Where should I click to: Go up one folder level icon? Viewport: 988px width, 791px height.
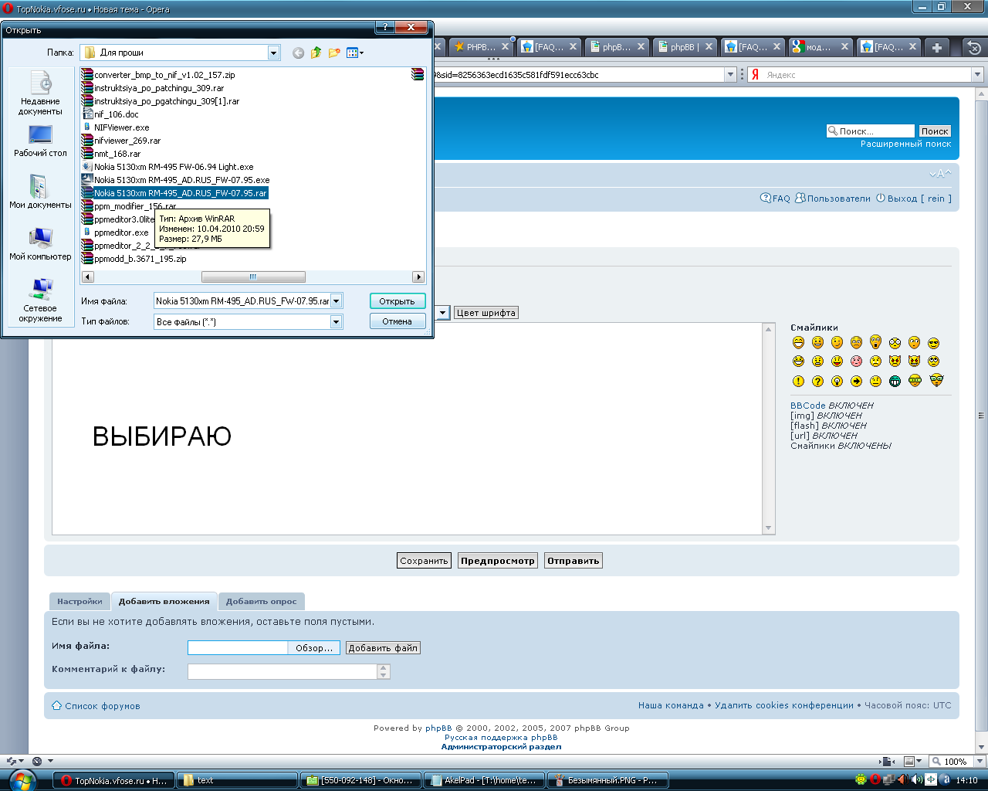pos(316,53)
